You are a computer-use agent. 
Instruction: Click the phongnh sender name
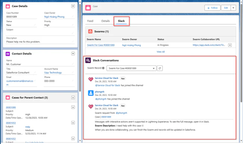pyautogui.click(x=100, y=92)
